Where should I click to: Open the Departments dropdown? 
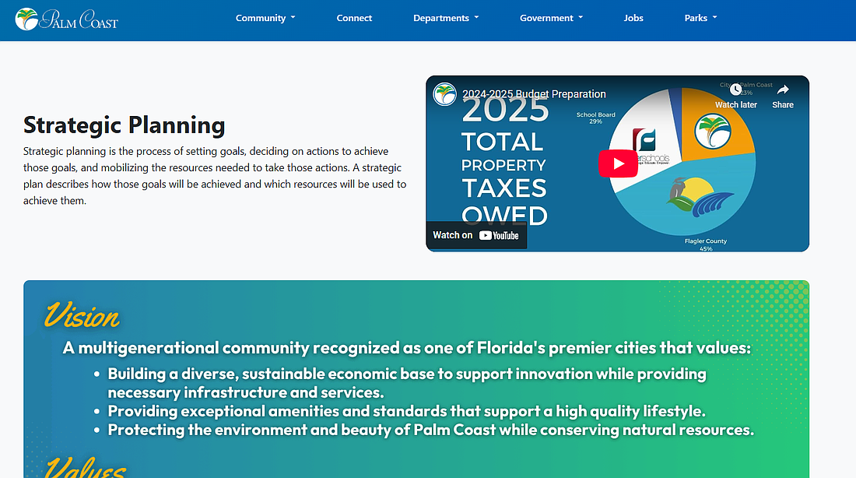(x=446, y=17)
